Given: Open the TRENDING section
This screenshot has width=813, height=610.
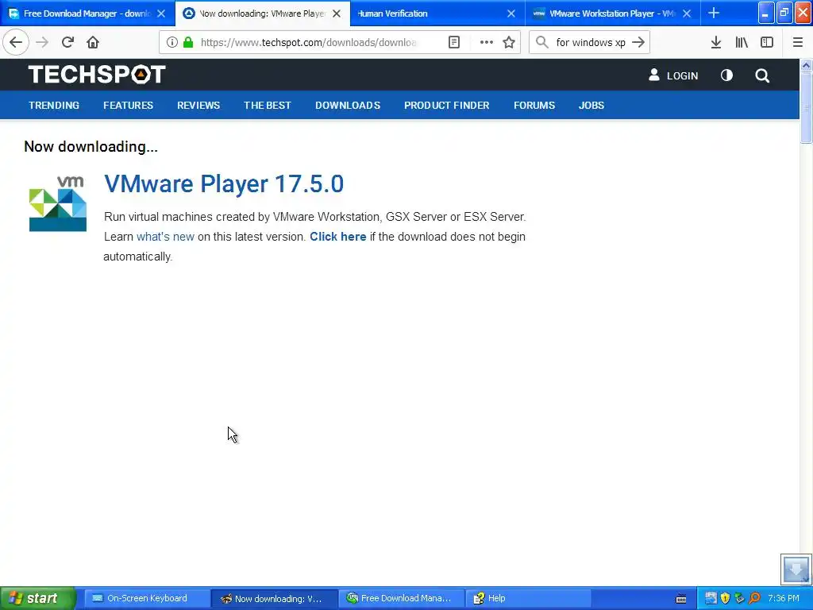Looking at the screenshot, I should 54,106.
